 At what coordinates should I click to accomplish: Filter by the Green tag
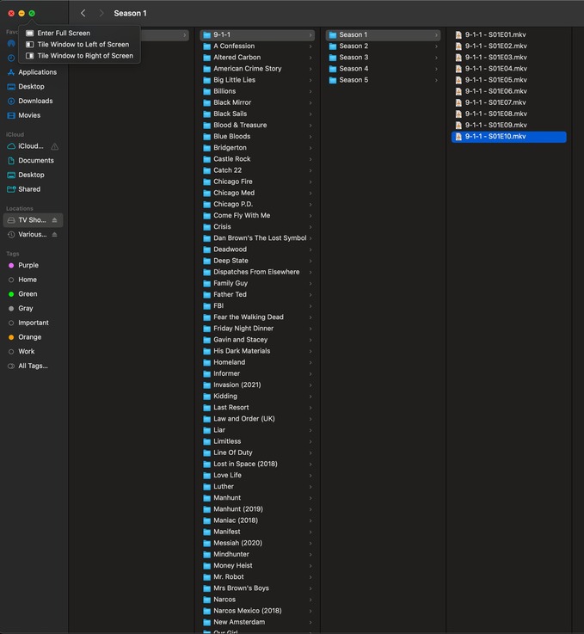pos(33,294)
